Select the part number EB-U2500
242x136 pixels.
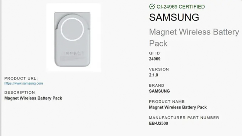tap(159, 123)
